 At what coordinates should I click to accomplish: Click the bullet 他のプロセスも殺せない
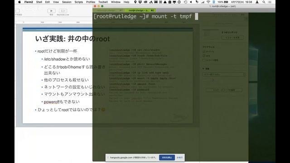[x=66, y=80]
